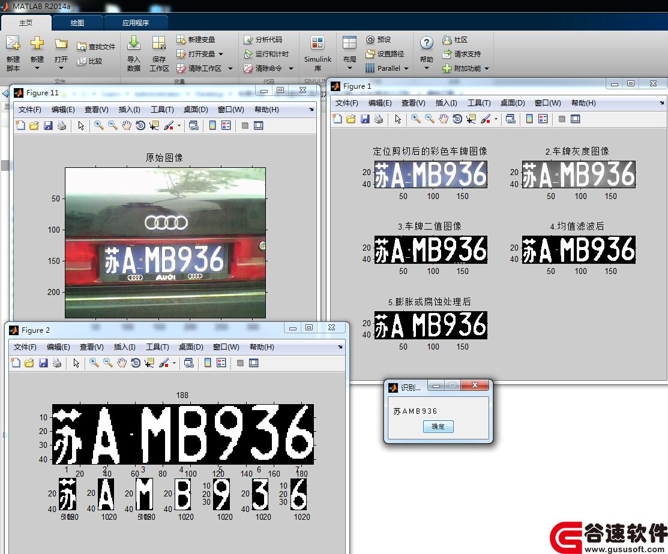Expand brush color dropdown arrow in Figure 2
Viewport: 668px width, 554px height.
pos(174,363)
